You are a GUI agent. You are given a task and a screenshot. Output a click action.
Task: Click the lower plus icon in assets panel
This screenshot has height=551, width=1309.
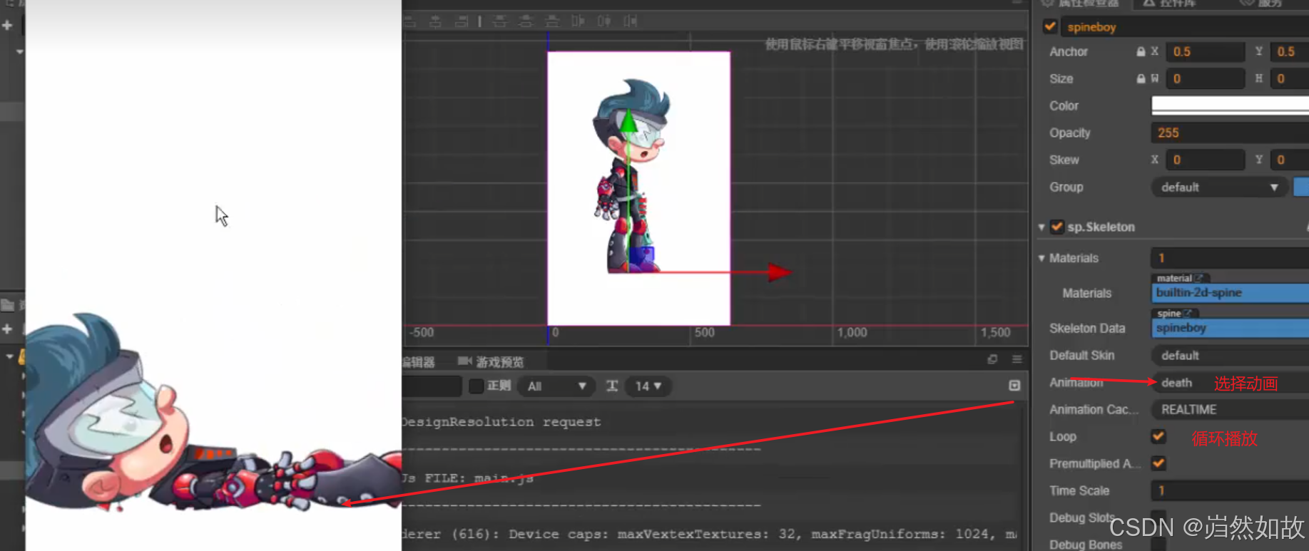point(7,329)
